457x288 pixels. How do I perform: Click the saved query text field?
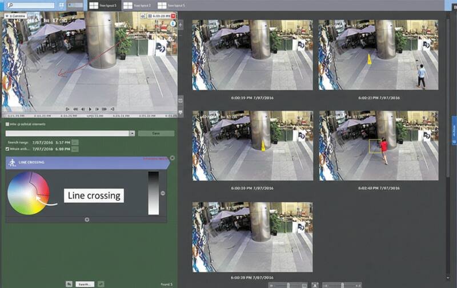[x=67, y=133]
